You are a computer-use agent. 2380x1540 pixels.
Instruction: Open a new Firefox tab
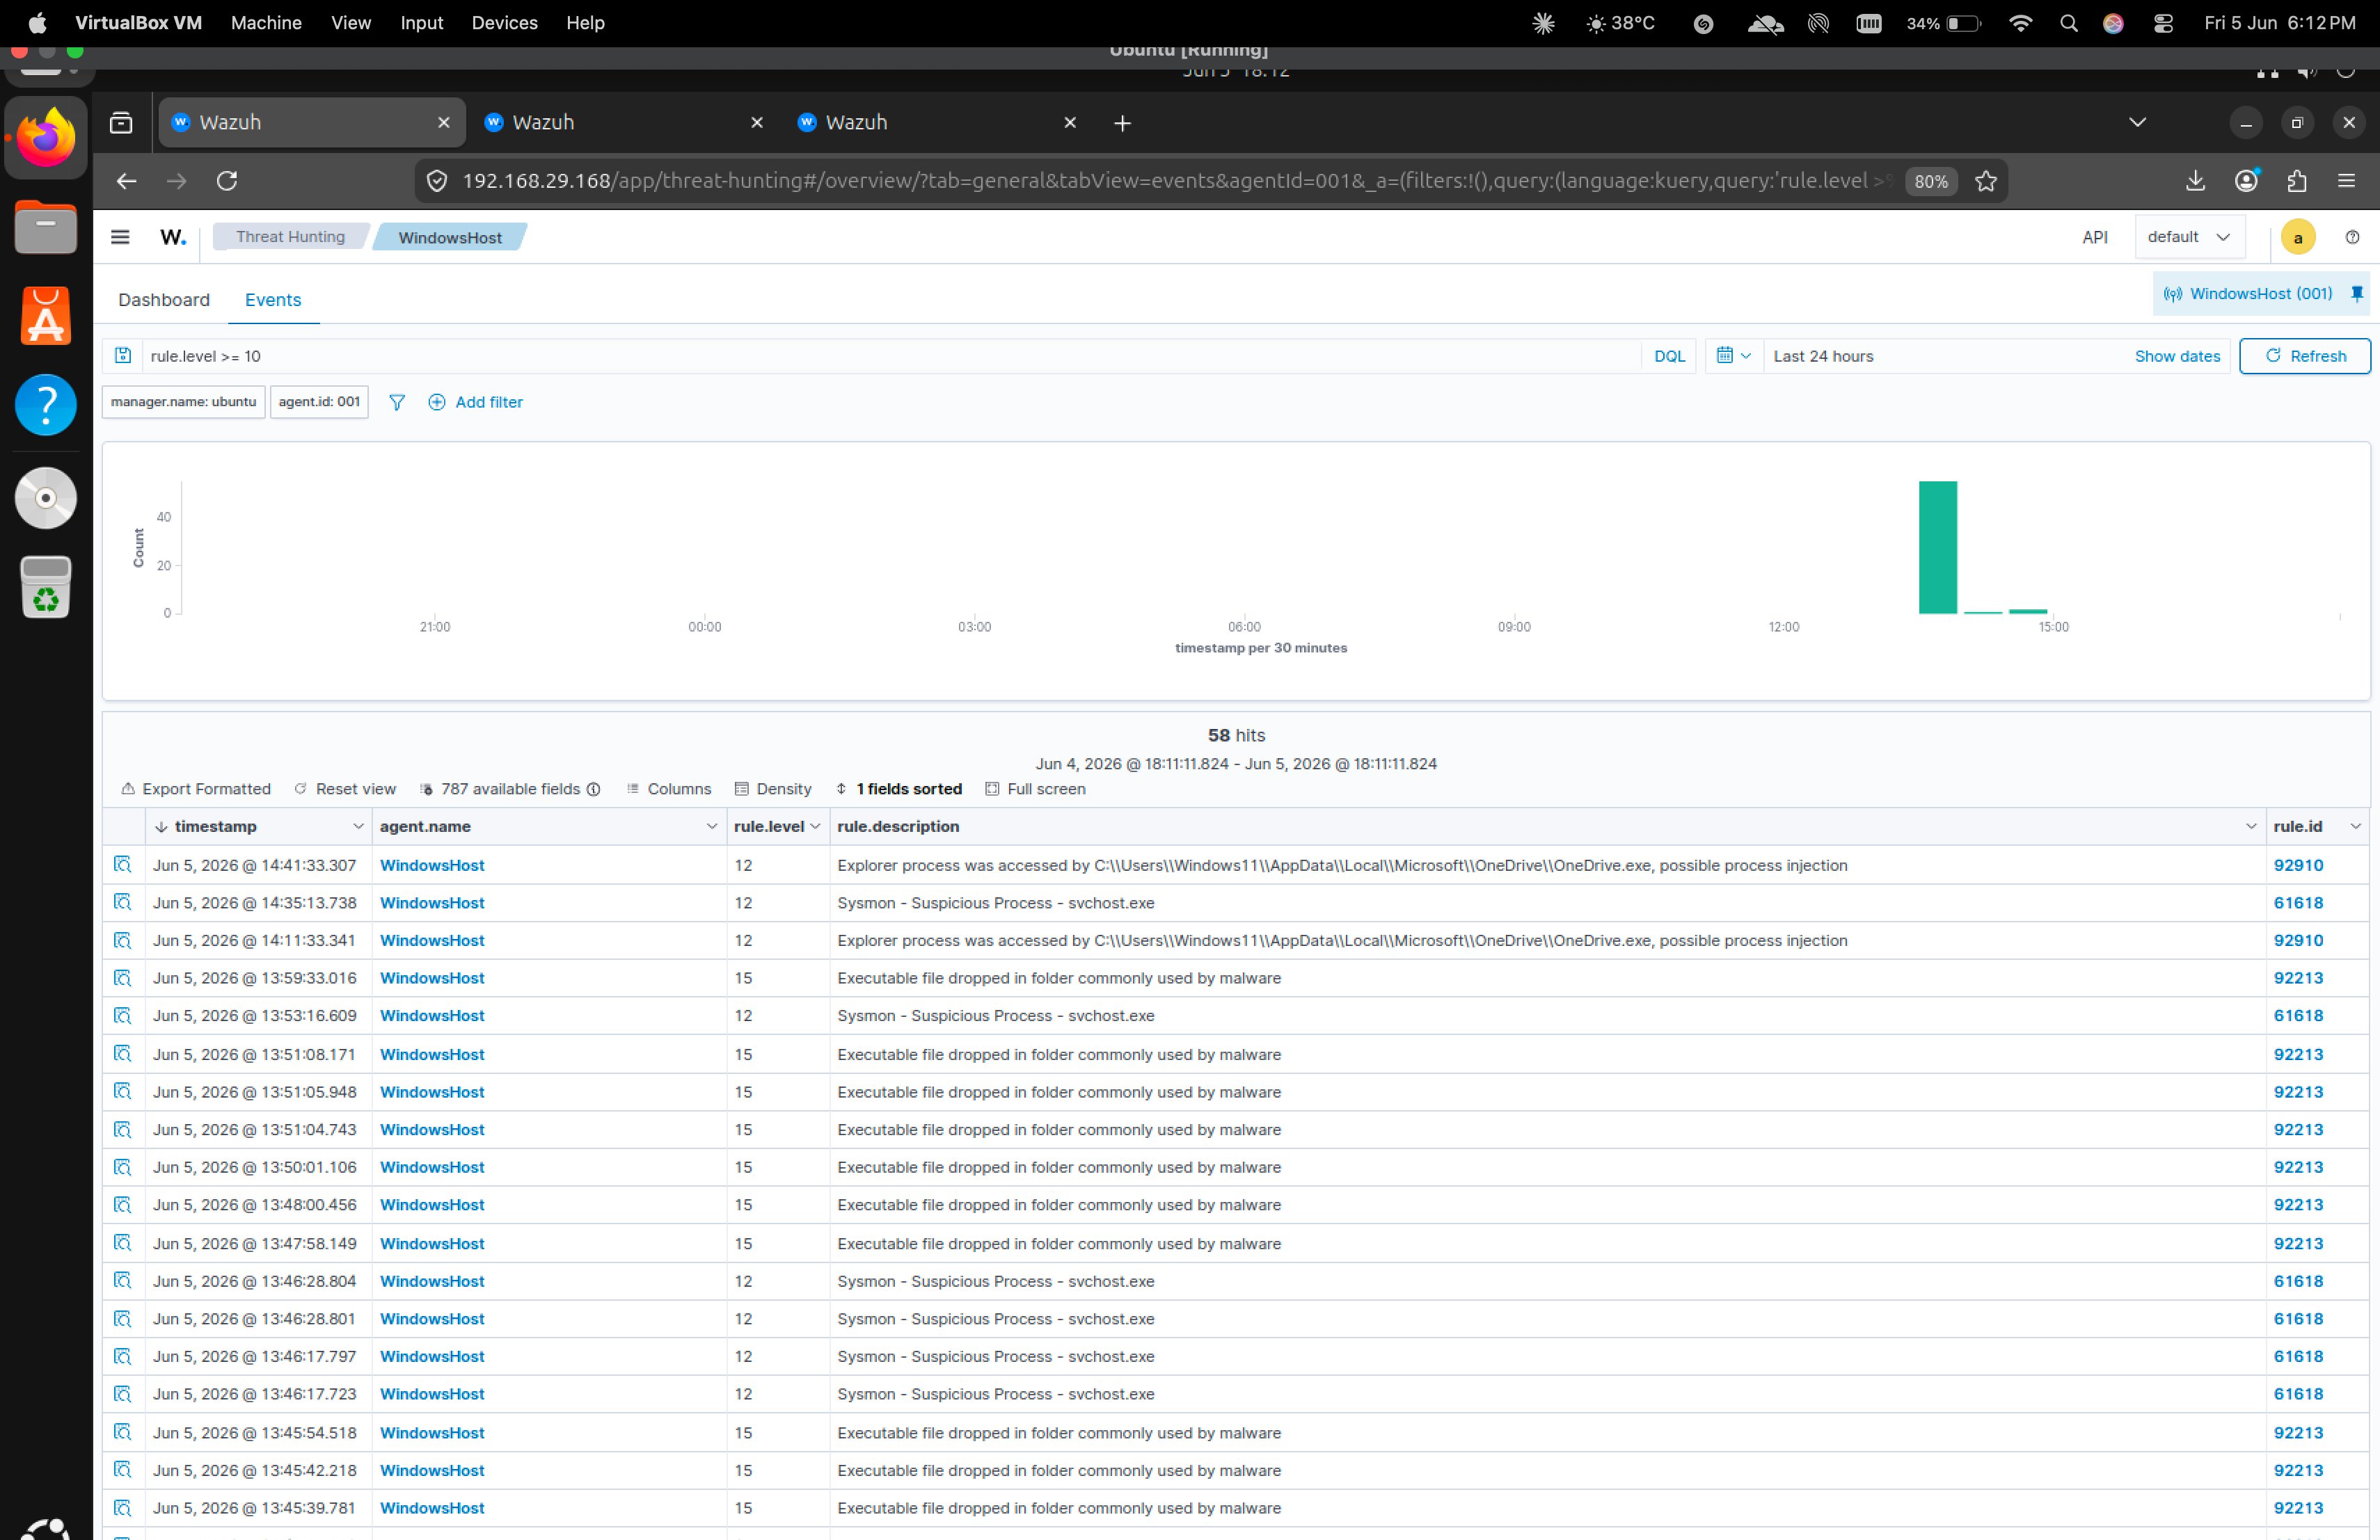[x=1122, y=123]
